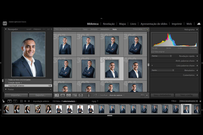The width and height of the screenshot is (203, 135).
Task: Go forward with filmstrip right arrow
Action: (29, 101)
